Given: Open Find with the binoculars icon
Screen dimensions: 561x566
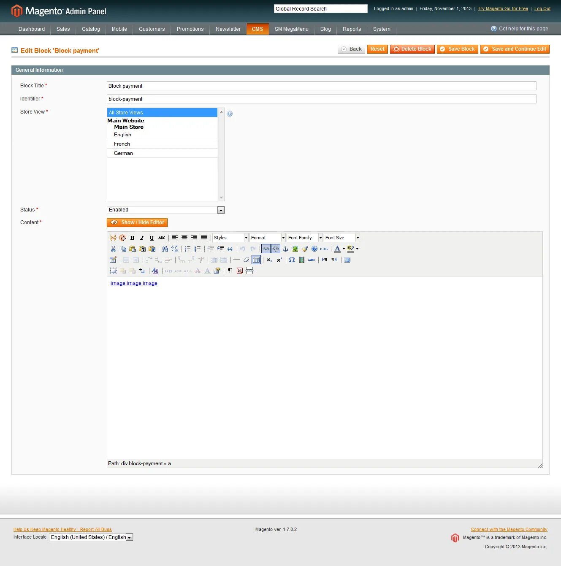Looking at the screenshot, I should 165,249.
